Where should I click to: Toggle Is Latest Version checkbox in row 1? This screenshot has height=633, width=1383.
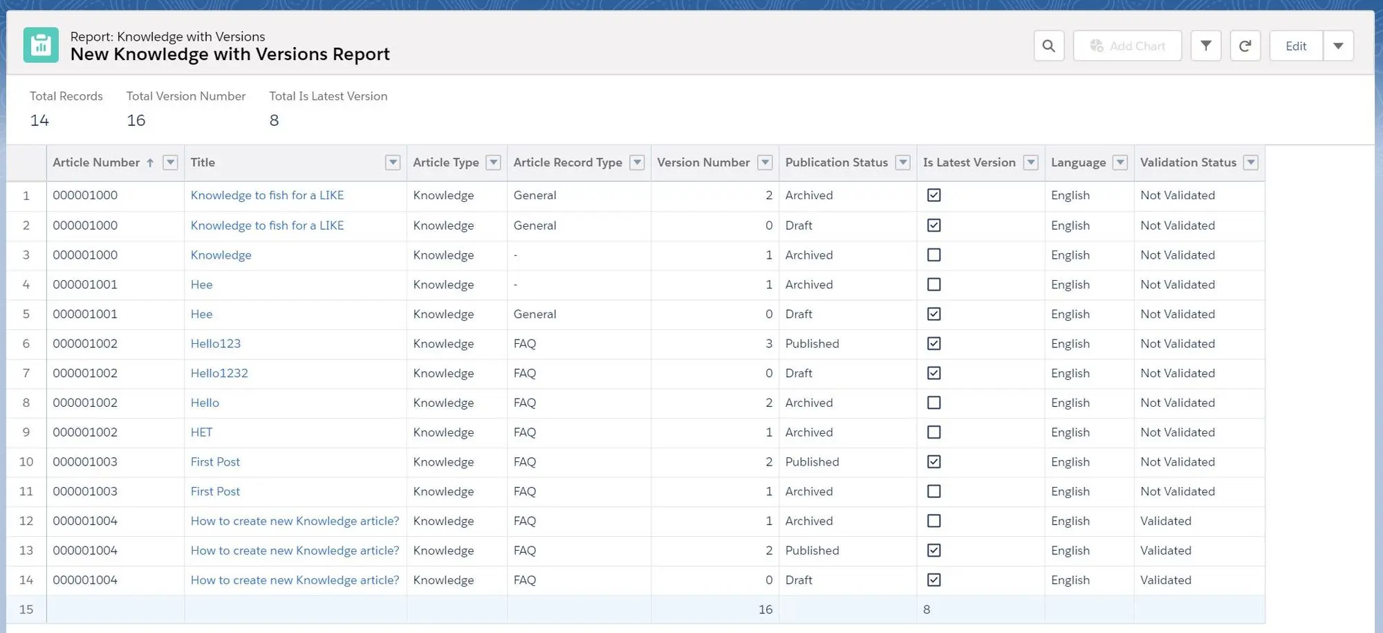click(x=934, y=195)
